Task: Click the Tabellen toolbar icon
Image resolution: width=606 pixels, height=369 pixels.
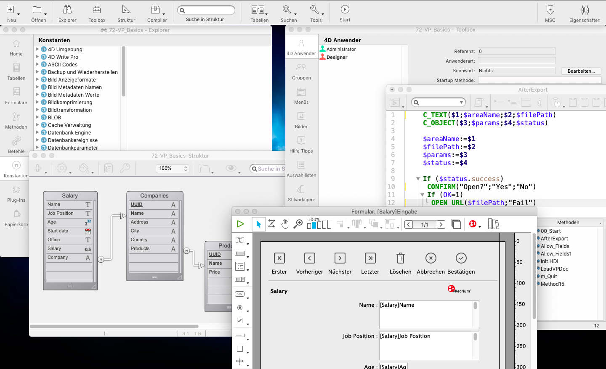Action: point(258,10)
